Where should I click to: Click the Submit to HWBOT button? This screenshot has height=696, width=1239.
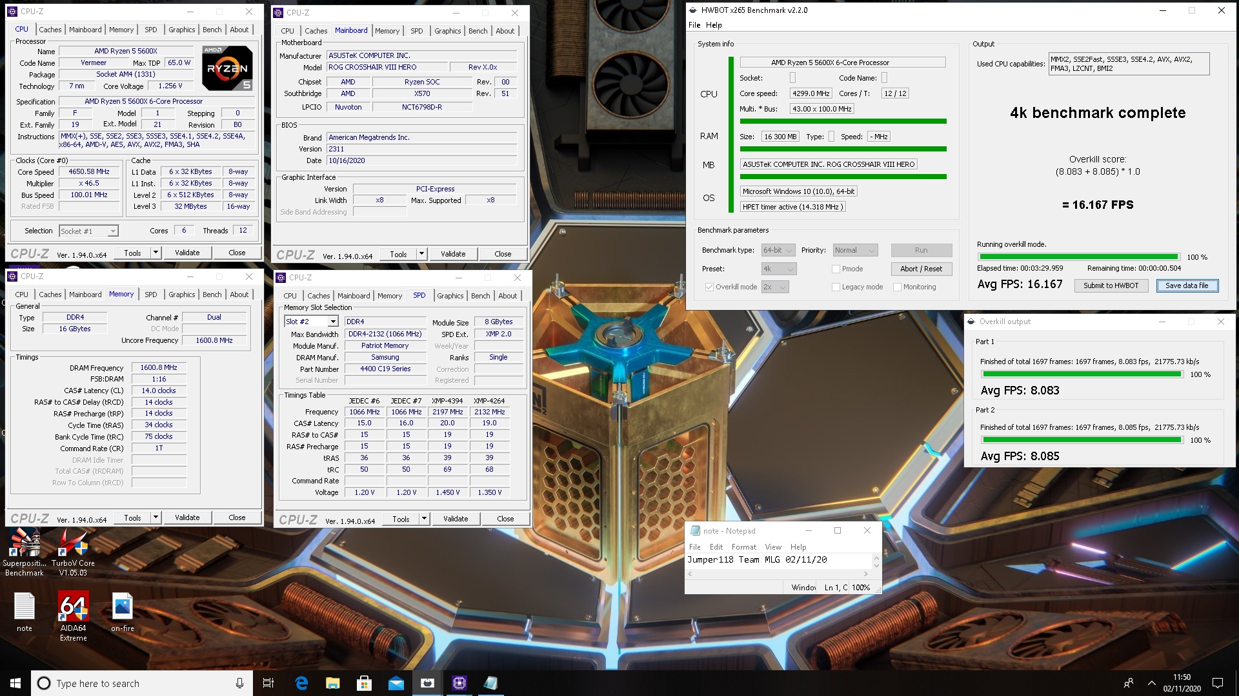coord(1111,285)
